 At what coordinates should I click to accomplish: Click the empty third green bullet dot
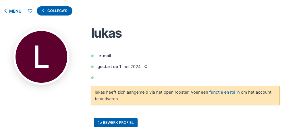click(x=92, y=78)
